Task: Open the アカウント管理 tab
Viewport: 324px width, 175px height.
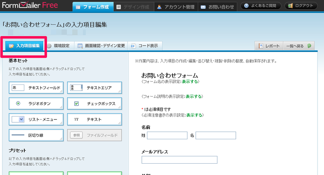Action: pos(176,7)
